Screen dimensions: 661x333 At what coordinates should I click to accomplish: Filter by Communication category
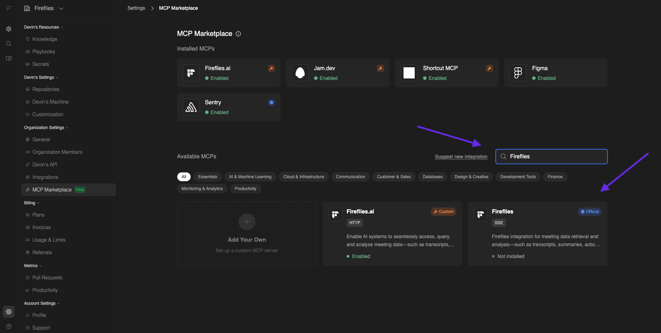pyautogui.click(x=350, y=177)
